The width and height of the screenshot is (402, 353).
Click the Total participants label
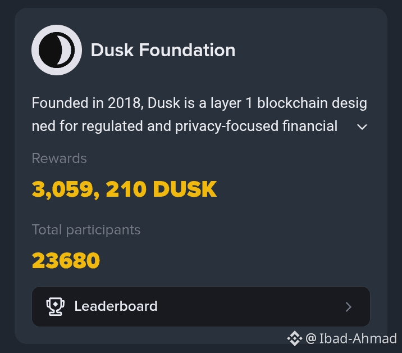pyautogui.click(x=86, y=230)
